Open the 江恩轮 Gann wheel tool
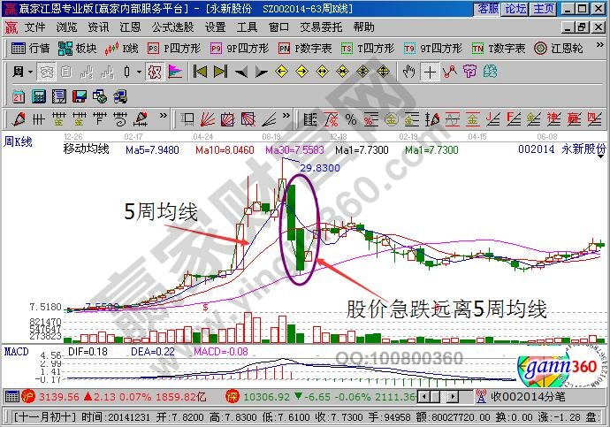This screenshot has height=427, width=610. click(558, 49)
